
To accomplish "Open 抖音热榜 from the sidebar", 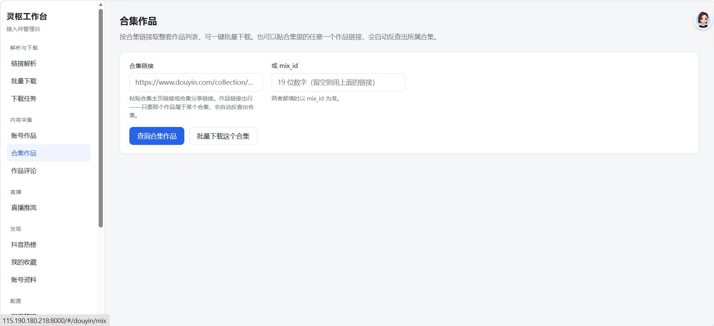I will [x=49, y=245].
